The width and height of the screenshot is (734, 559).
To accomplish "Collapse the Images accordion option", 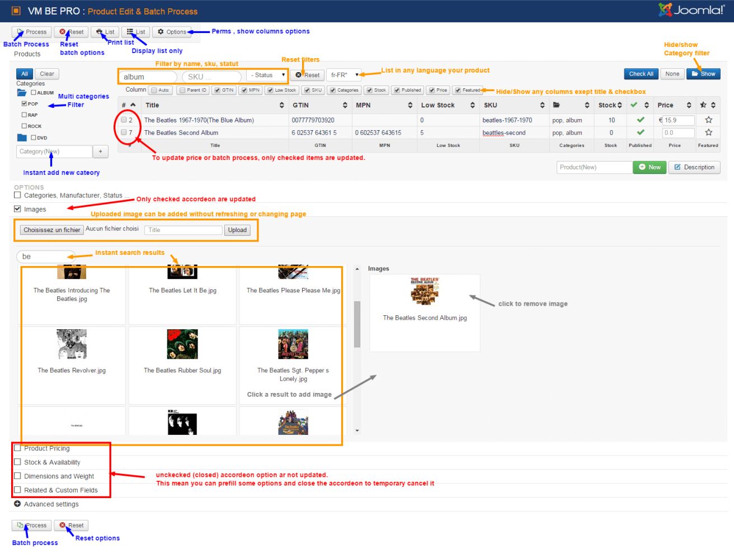I will (17, 209).
